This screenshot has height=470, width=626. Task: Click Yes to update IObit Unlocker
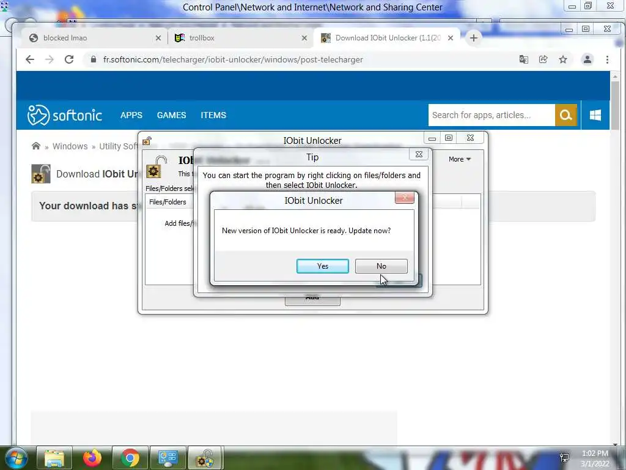coord(323,266)
